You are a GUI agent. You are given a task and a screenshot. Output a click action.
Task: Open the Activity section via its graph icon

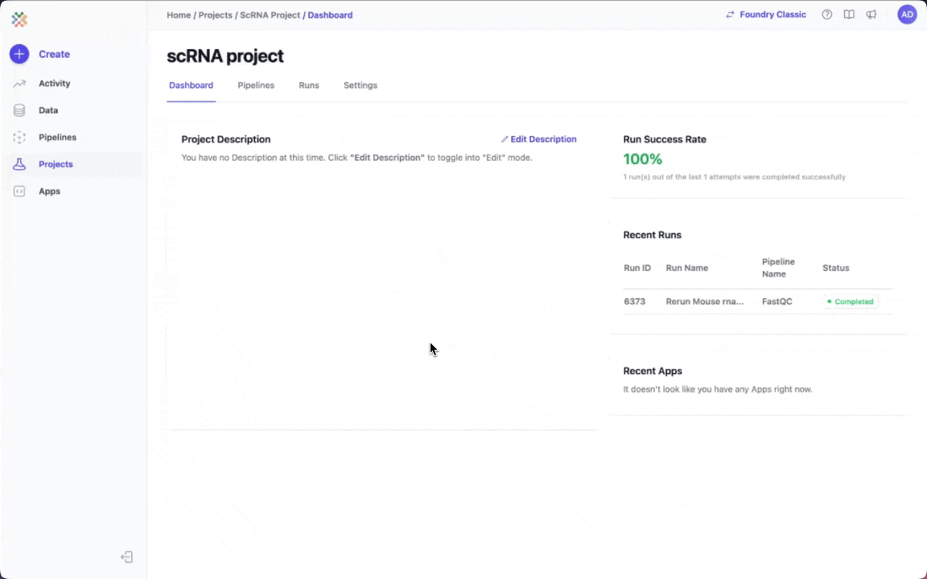pos(19,83)
